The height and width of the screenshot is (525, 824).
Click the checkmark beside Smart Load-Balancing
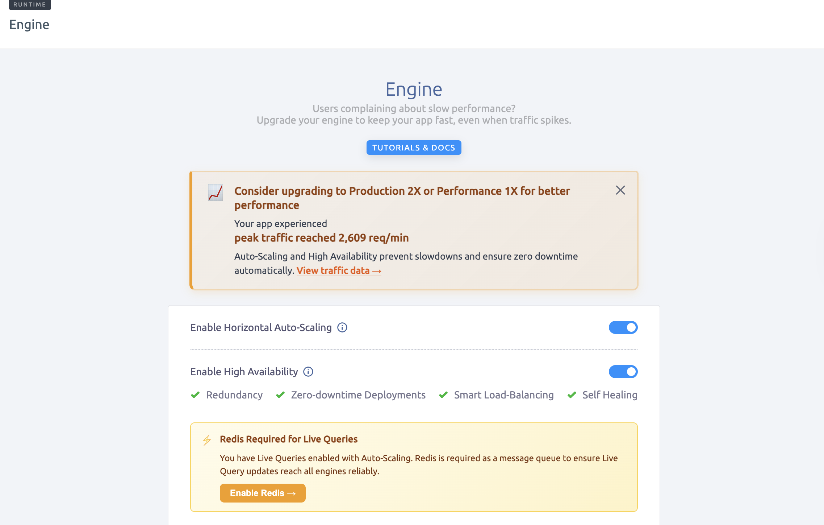[443, 395]
